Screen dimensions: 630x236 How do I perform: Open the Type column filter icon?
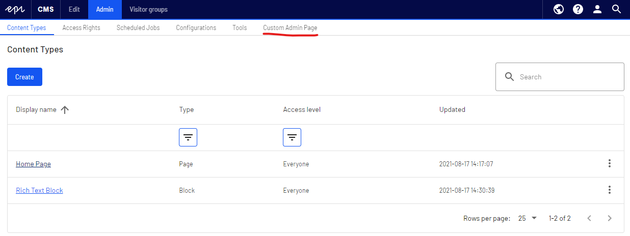[188, 137]
